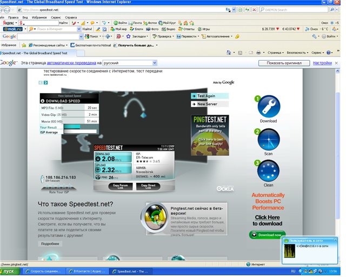Click the Google toolbar wrench settings icon
The image size is (346, 277).
click(314, 36)
